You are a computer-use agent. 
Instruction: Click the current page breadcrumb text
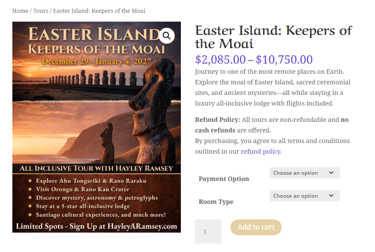click(99, 11)
